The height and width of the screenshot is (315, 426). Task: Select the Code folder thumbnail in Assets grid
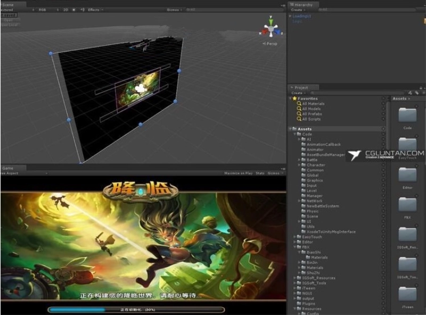point(407,115)
